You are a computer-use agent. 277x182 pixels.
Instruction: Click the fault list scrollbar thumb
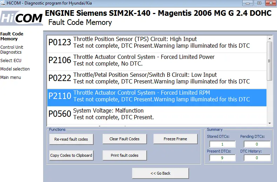click(269, 61)
